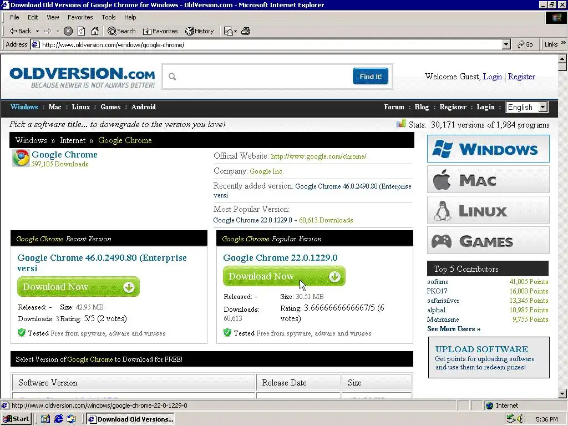Open the Tools menu

click(x=108, y=17)
